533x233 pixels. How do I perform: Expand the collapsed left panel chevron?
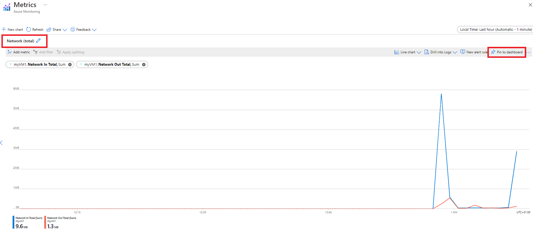(1, 143)
